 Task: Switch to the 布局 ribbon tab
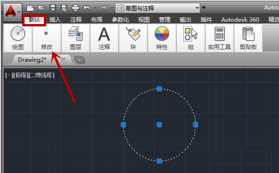click(97, 19)
